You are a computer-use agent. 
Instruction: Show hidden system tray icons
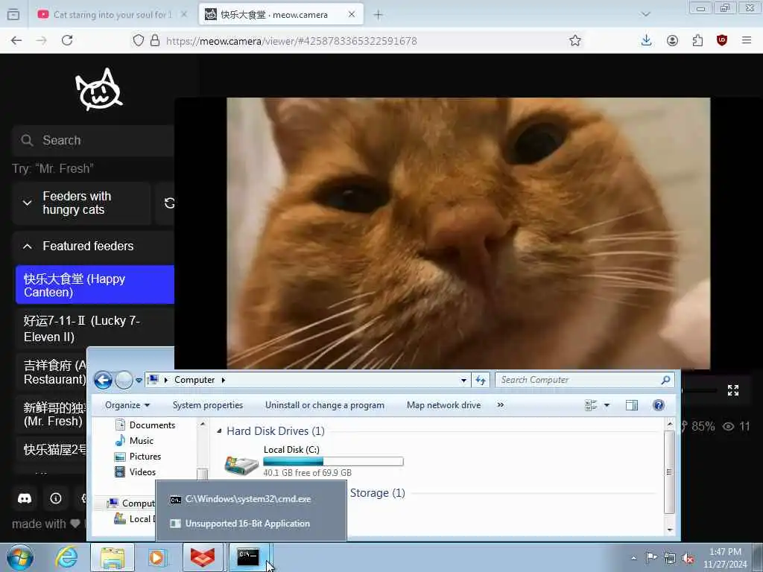pyautogui.click(x=633, y=558)
